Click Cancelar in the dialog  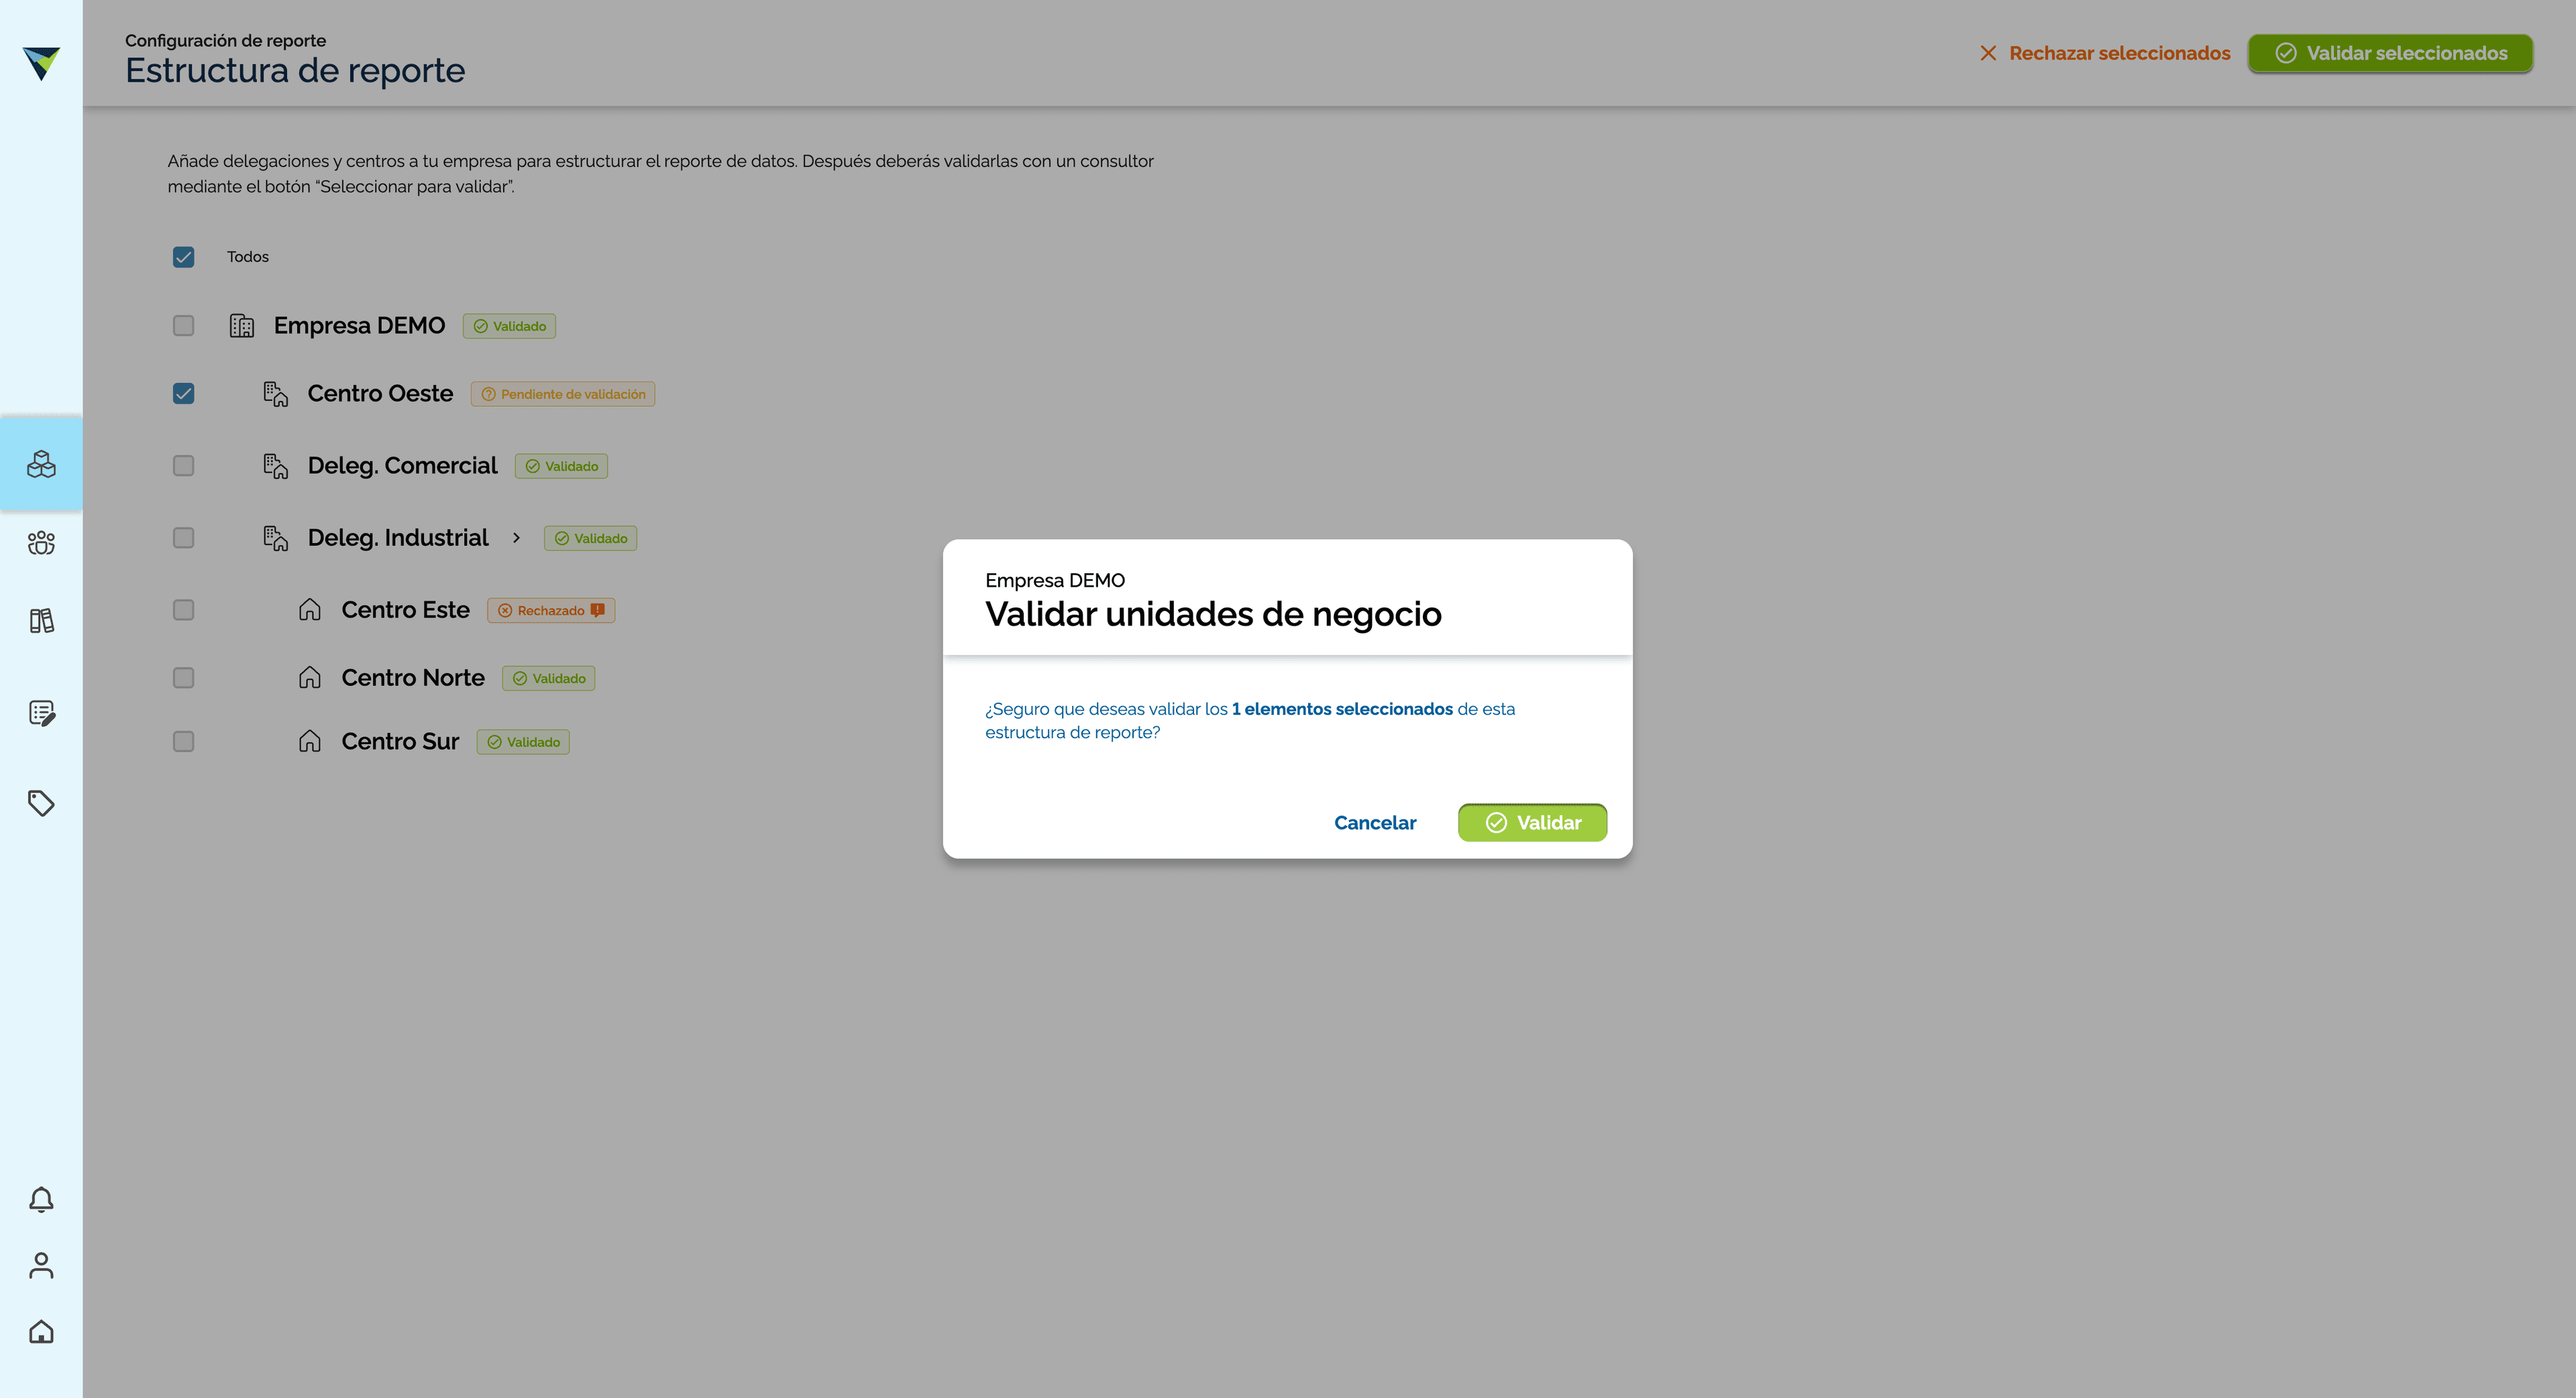point(1375,823)
